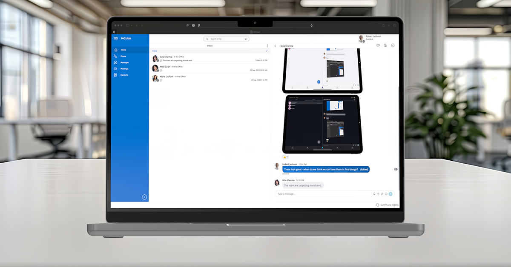511x267 pixels.
Task: Collapse the left navigation sidebar
Action: click(x=144, y=197)
